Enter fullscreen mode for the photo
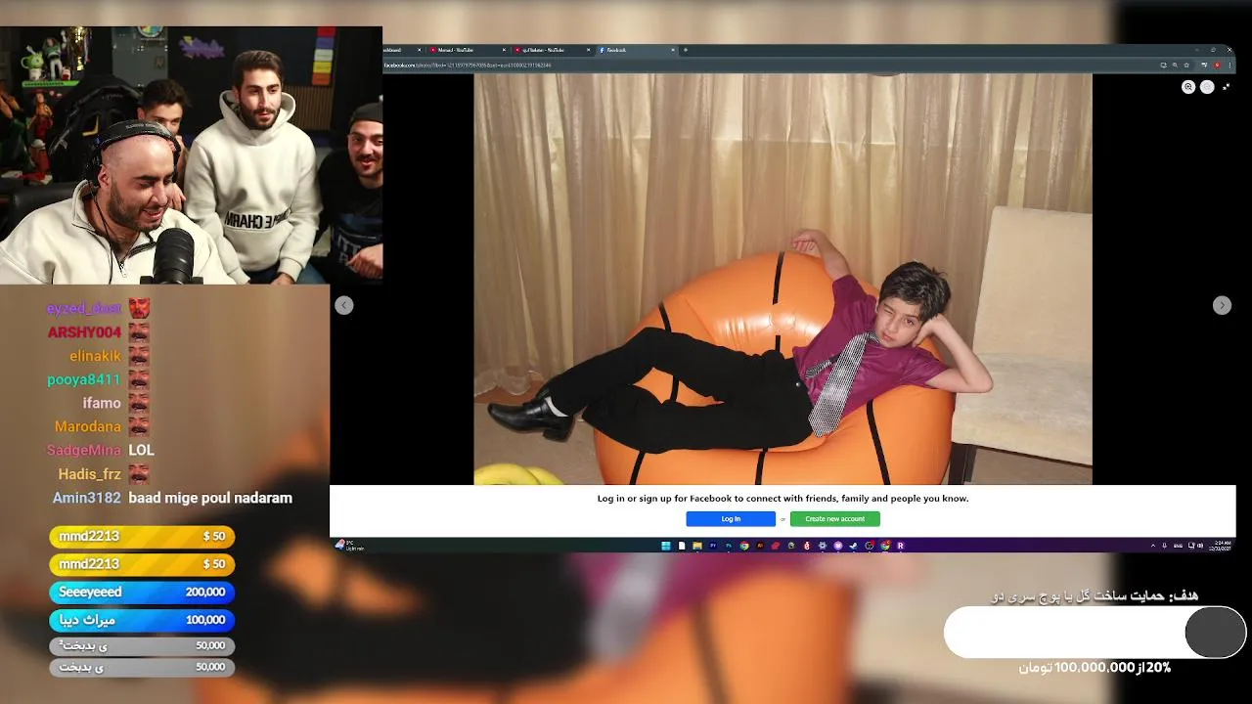The image size is (1252, 704). 1226,87
